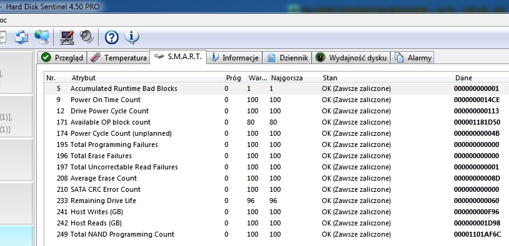Select the S.M.A.R.T. tab

(178, 57)
